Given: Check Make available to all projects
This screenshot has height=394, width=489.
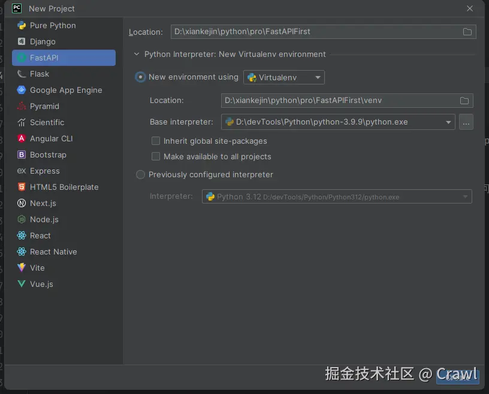Looking at the screenshot, I should click(x=156, y=156).
